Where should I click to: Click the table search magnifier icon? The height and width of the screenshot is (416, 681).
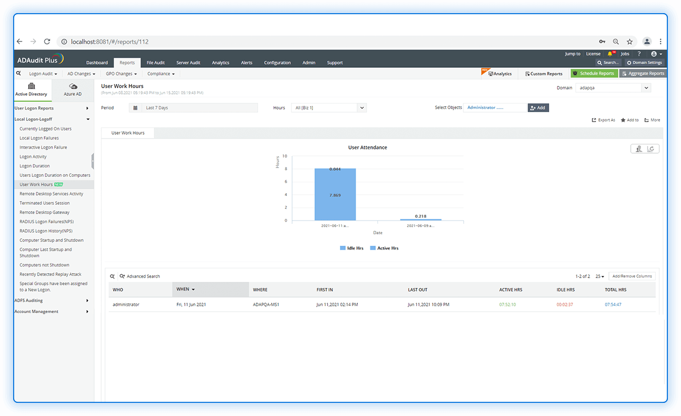112,276
